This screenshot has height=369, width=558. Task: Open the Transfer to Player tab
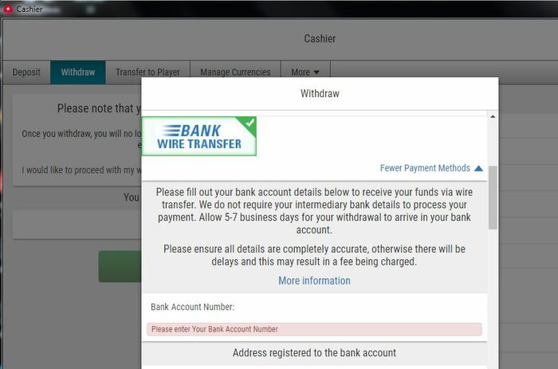(x=147, y=73)
